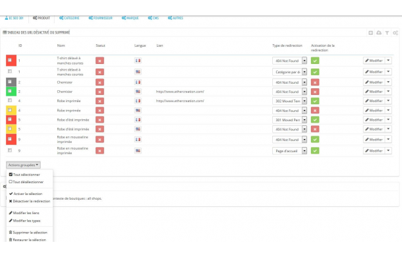
Task: Open the 302 Moved Temporarily type dropdown
Action: 289,101
